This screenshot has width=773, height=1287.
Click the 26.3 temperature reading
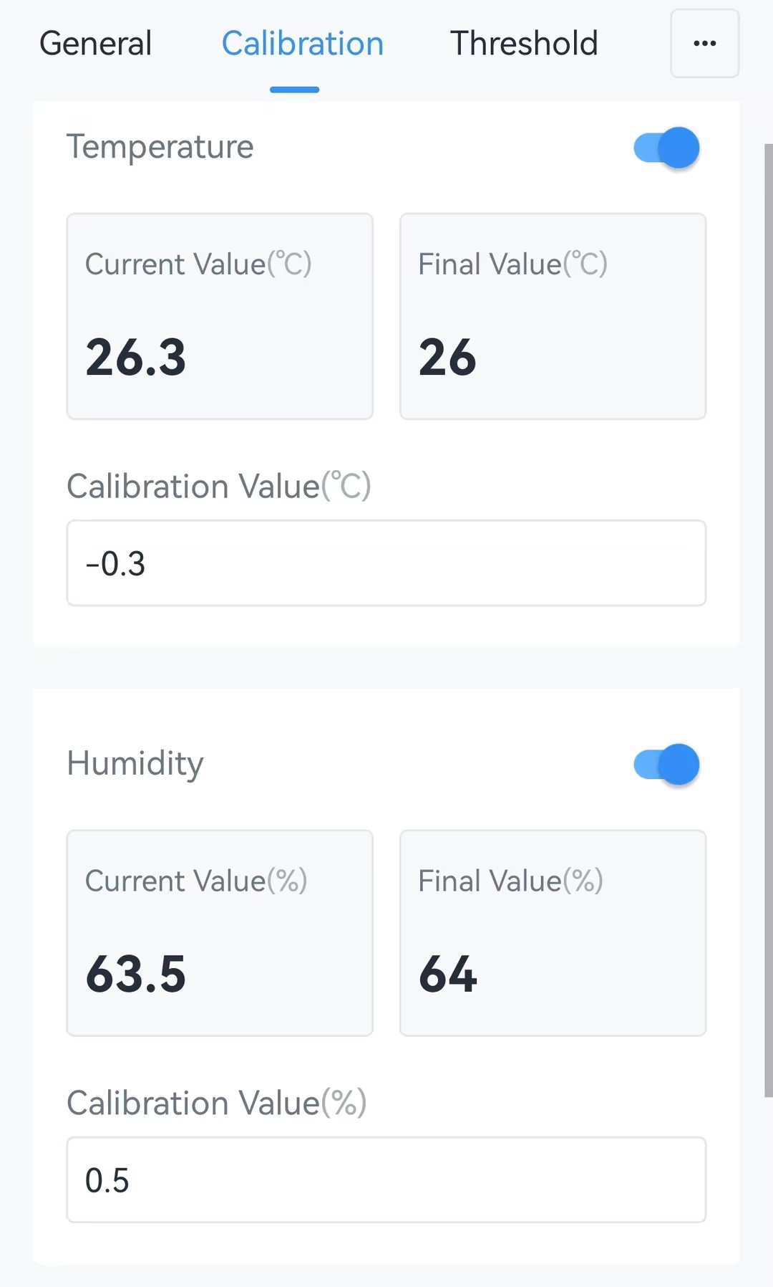136,358
